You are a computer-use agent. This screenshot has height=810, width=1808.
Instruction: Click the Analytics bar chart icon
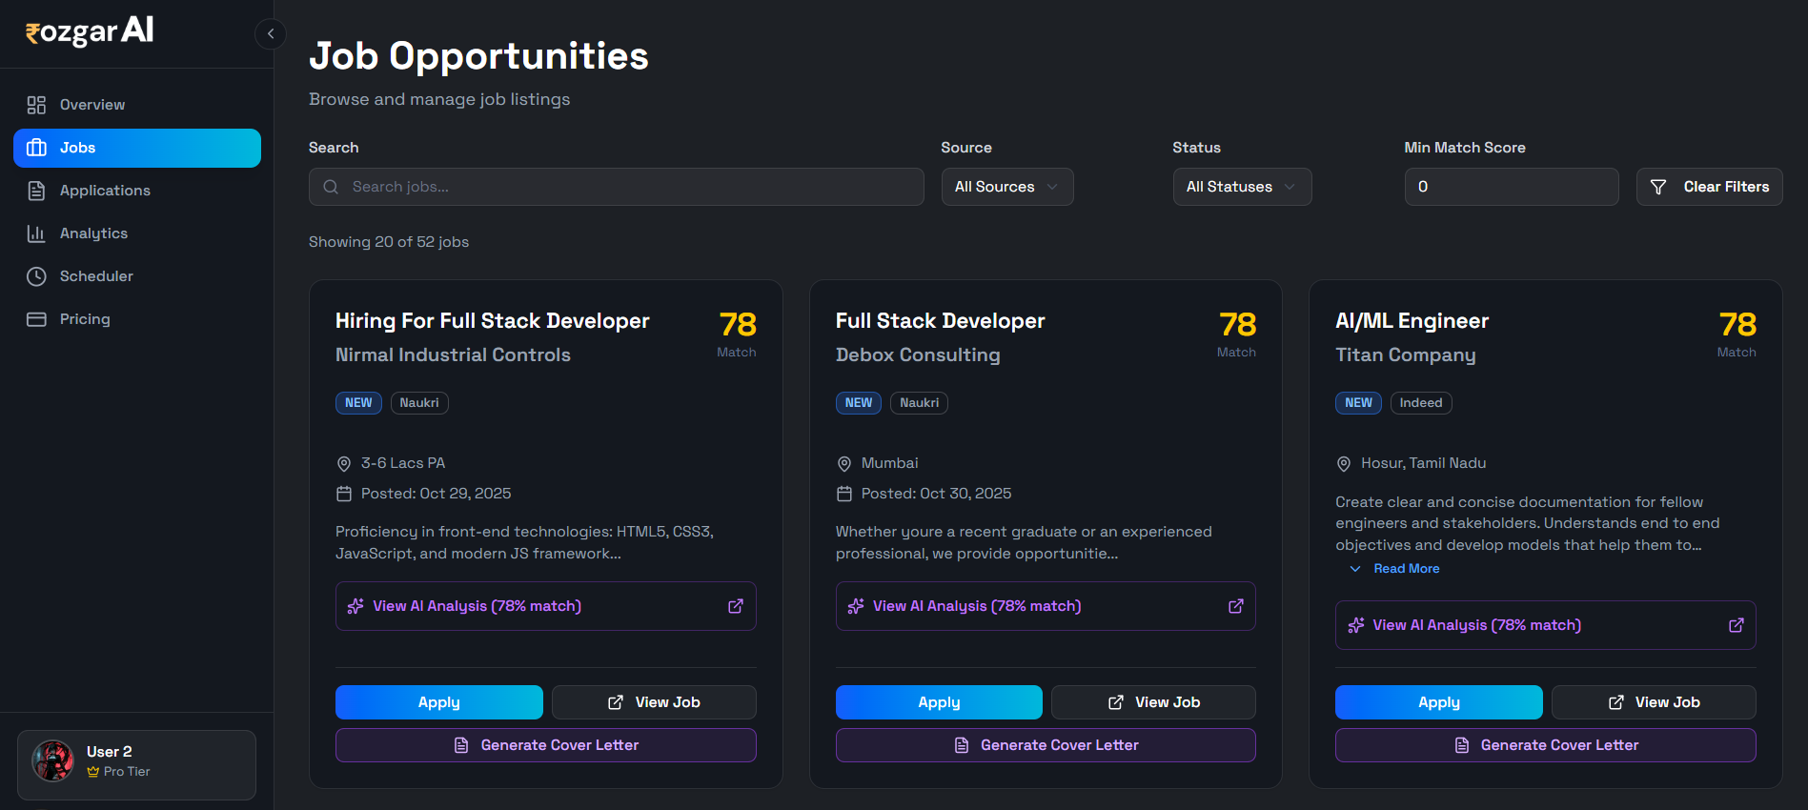(36, 233)
